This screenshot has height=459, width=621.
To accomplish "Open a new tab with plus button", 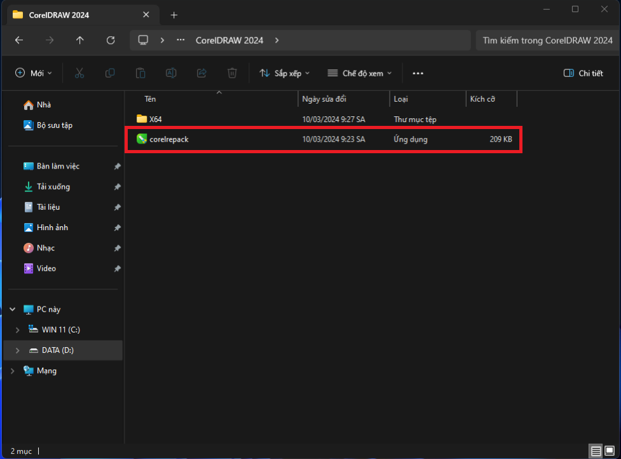I will (x=174, y=15).
